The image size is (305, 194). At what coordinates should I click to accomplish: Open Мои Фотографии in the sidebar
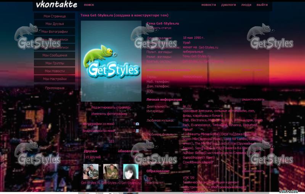pyautogui.click(x=55, y=32)
